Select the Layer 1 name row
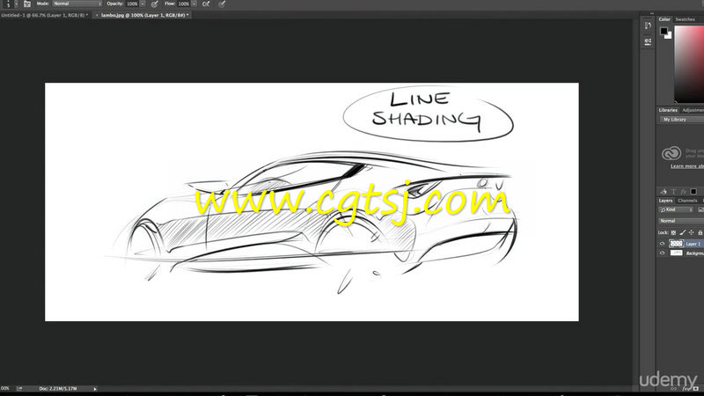 693,244
